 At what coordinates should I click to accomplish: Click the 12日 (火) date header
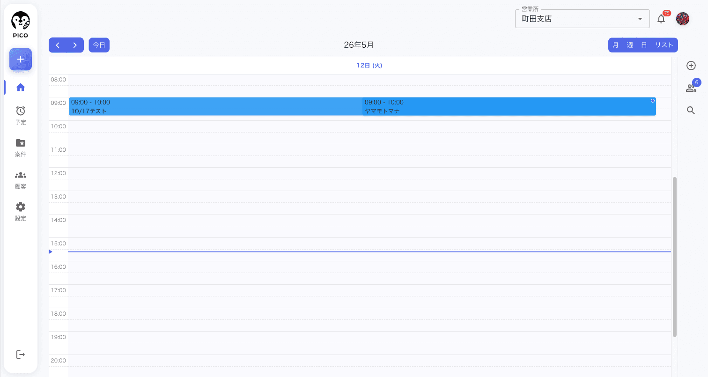point(369,66)
